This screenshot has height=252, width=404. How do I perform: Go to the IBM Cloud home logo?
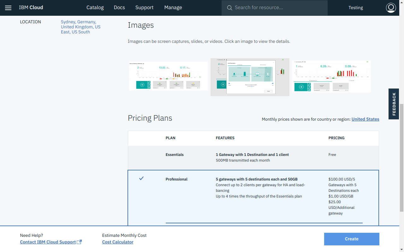point(31,8)
